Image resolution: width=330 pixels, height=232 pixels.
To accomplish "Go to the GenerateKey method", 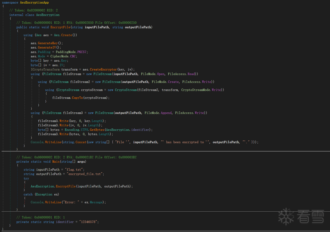I will 48,43.
